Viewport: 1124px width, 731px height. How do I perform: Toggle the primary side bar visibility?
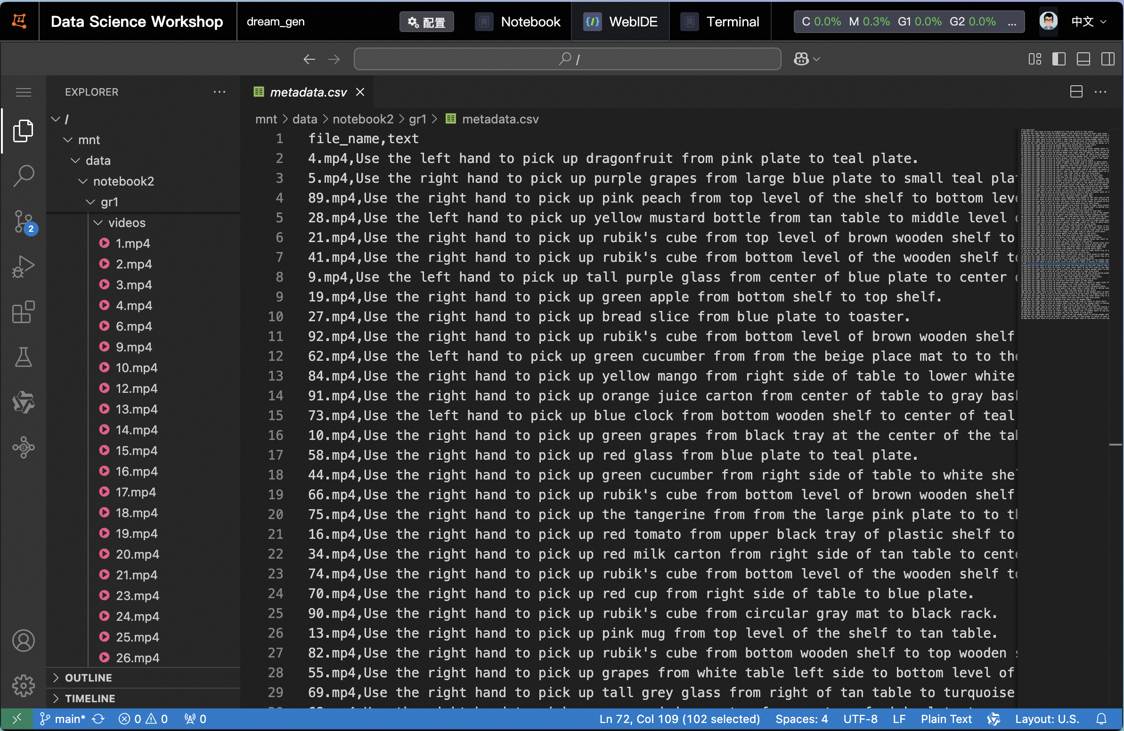point(1059,59)
